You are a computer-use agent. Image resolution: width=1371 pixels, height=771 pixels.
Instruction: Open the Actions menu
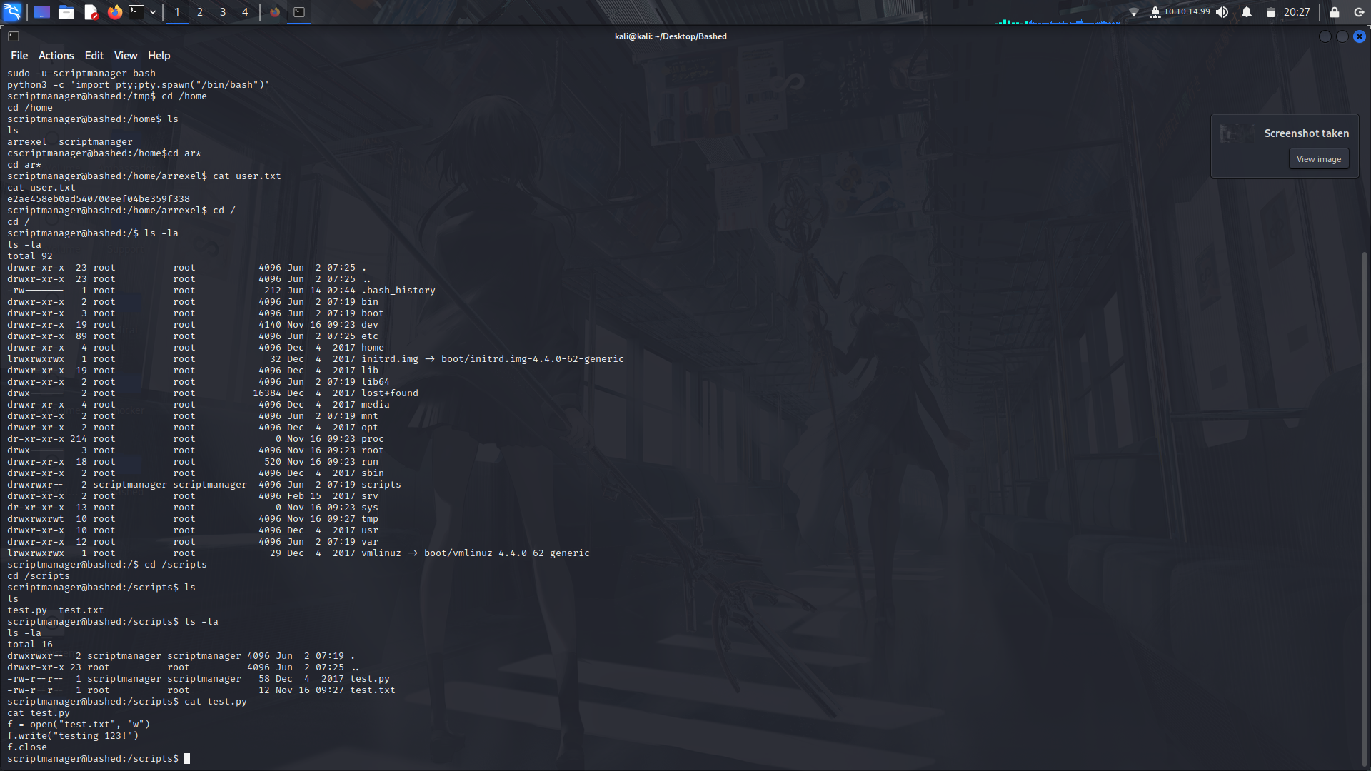[x=56, y=55]
